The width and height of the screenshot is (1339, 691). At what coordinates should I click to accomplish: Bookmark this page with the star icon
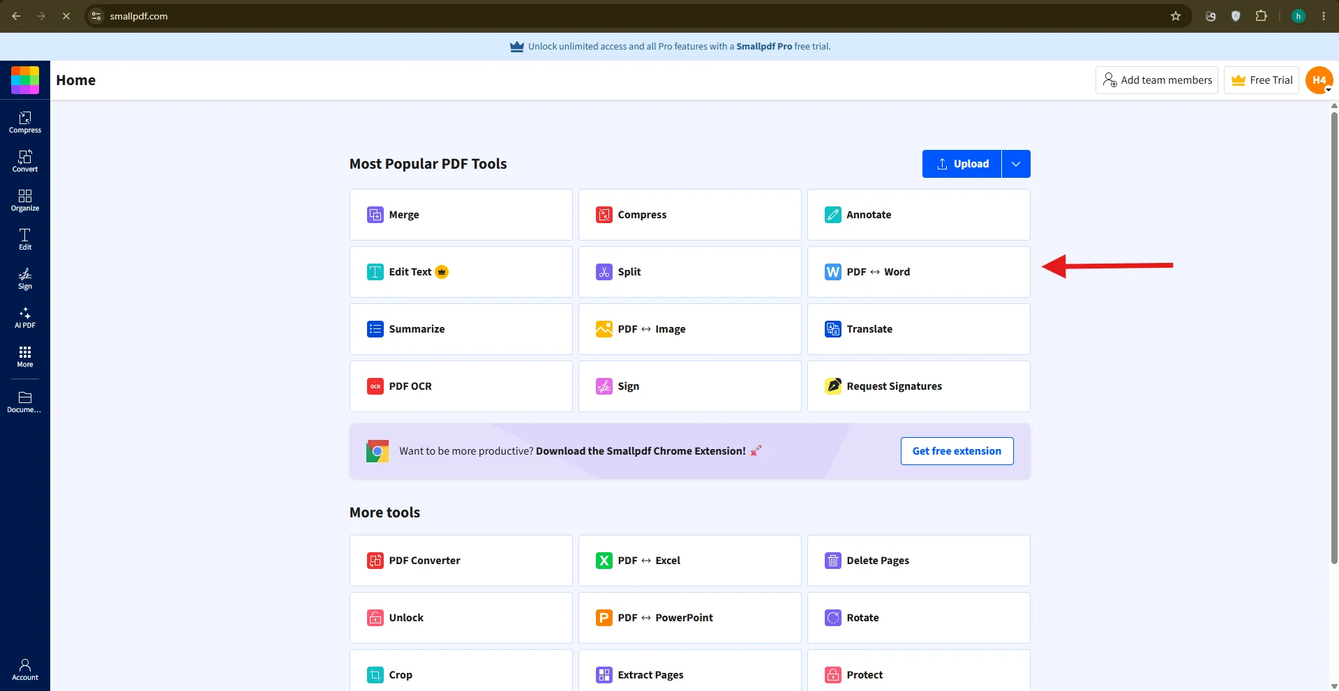tap(1176, 16)
